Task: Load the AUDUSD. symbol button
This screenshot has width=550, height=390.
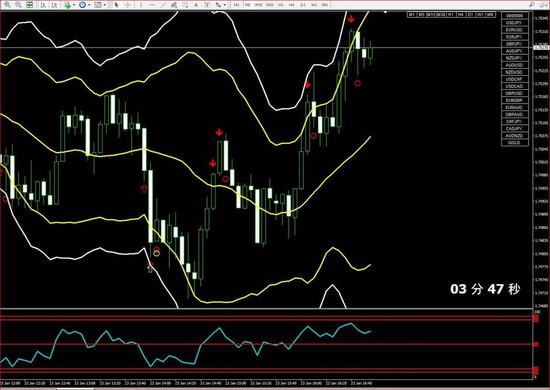Action: tap(515, 65)
